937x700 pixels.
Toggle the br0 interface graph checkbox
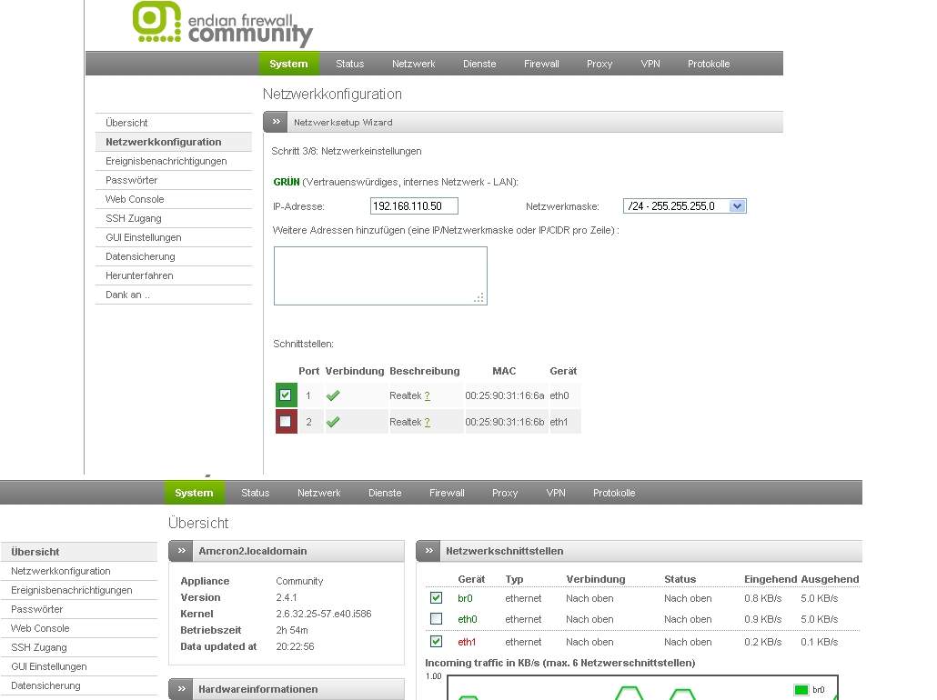pyautogui.click(x=436, y=598)
